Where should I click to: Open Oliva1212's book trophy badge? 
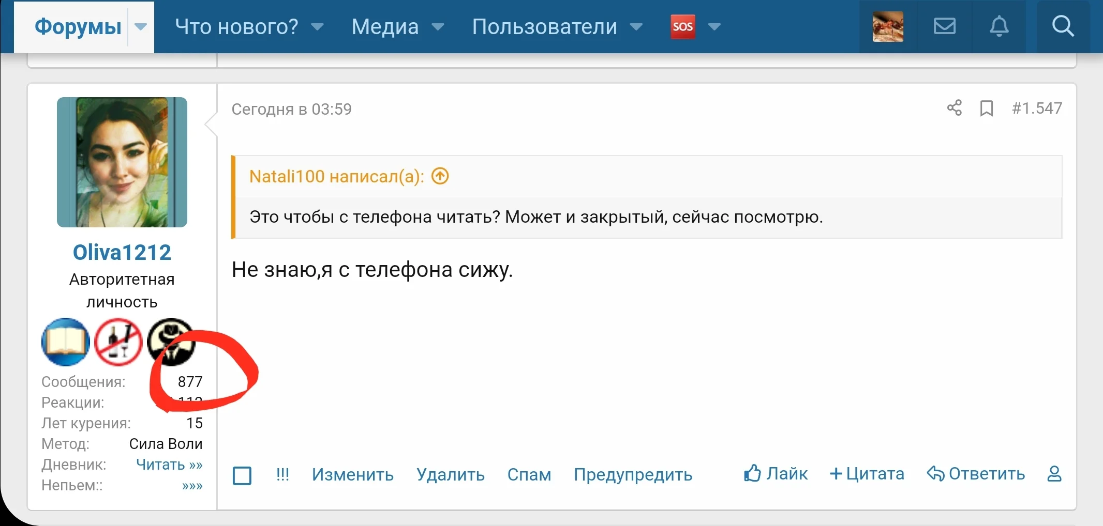pyautogui.click(x=65, y=342)
